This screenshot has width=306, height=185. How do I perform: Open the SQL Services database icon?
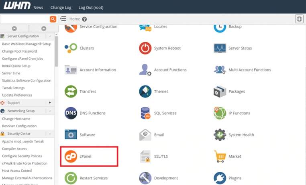click(x=145, y=113)
